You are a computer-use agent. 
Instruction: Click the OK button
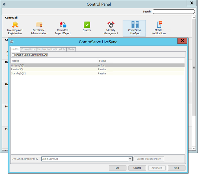(x=117, y=168)
